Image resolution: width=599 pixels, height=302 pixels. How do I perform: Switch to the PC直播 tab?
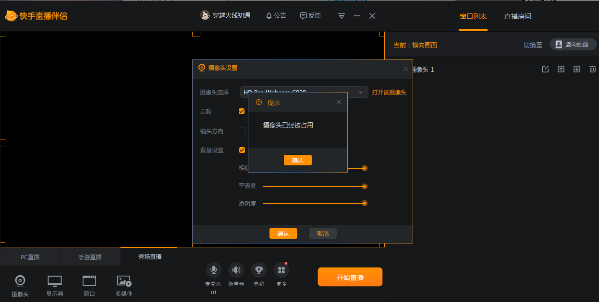pyautogui.click(x=30, y=257)
